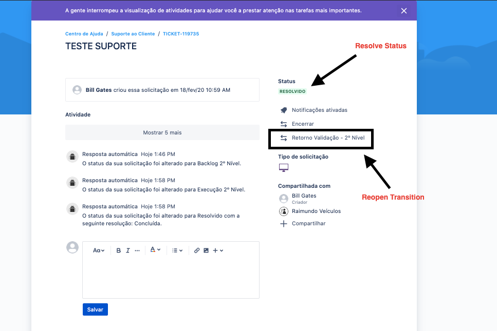Click Bill Gates name under Compartilhada com
This screenshot has height=331, width=497.
pos(304,196)
